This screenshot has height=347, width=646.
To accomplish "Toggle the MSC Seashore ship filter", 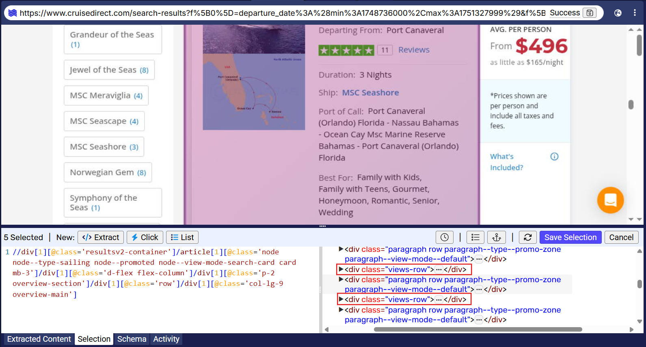I will click(104, 147).
